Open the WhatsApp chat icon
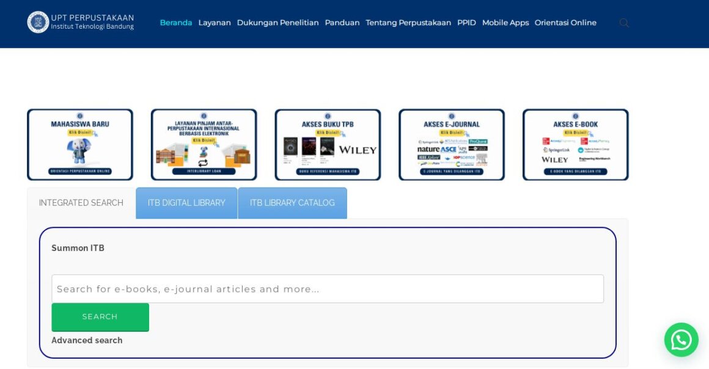 coord(681,340)
